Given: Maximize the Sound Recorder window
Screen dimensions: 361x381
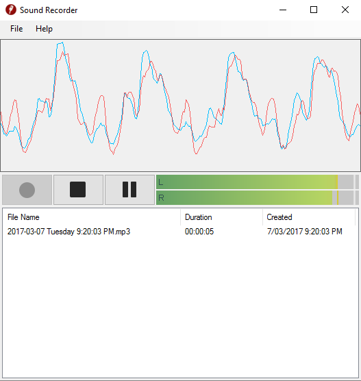Looking at the screenshot, I should (314, 10).
